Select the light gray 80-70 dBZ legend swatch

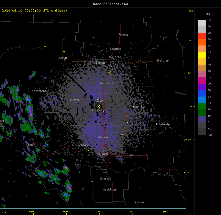(x=202, y=23)
